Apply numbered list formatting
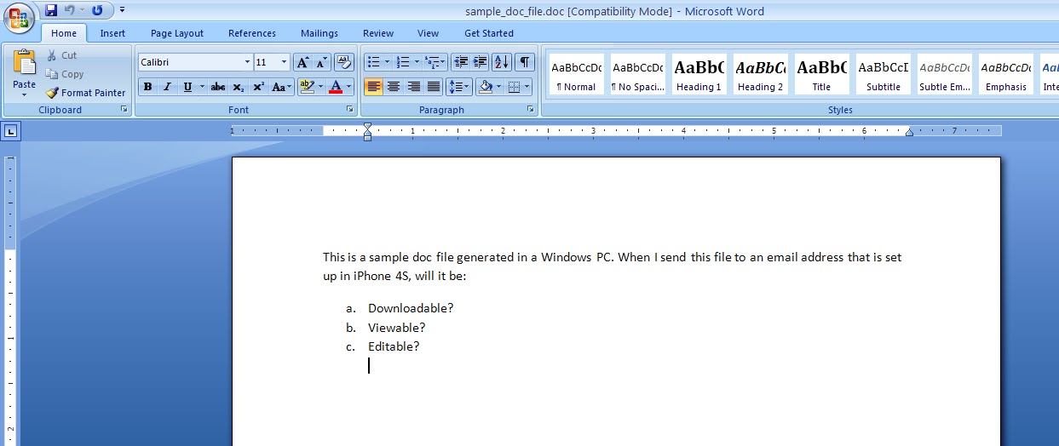This screenshot has width=1059, height=446. click(404, 62)
